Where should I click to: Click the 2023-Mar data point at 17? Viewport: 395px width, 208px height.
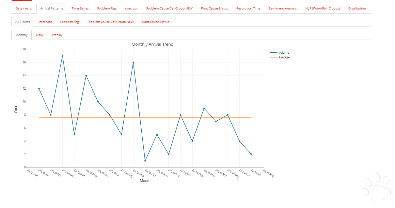(x=63, y=56)
